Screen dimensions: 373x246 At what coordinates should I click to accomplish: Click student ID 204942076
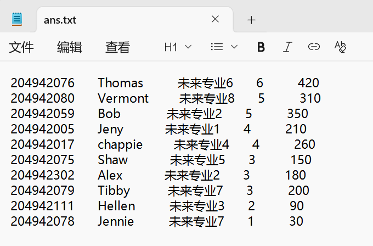click(43, 83)
